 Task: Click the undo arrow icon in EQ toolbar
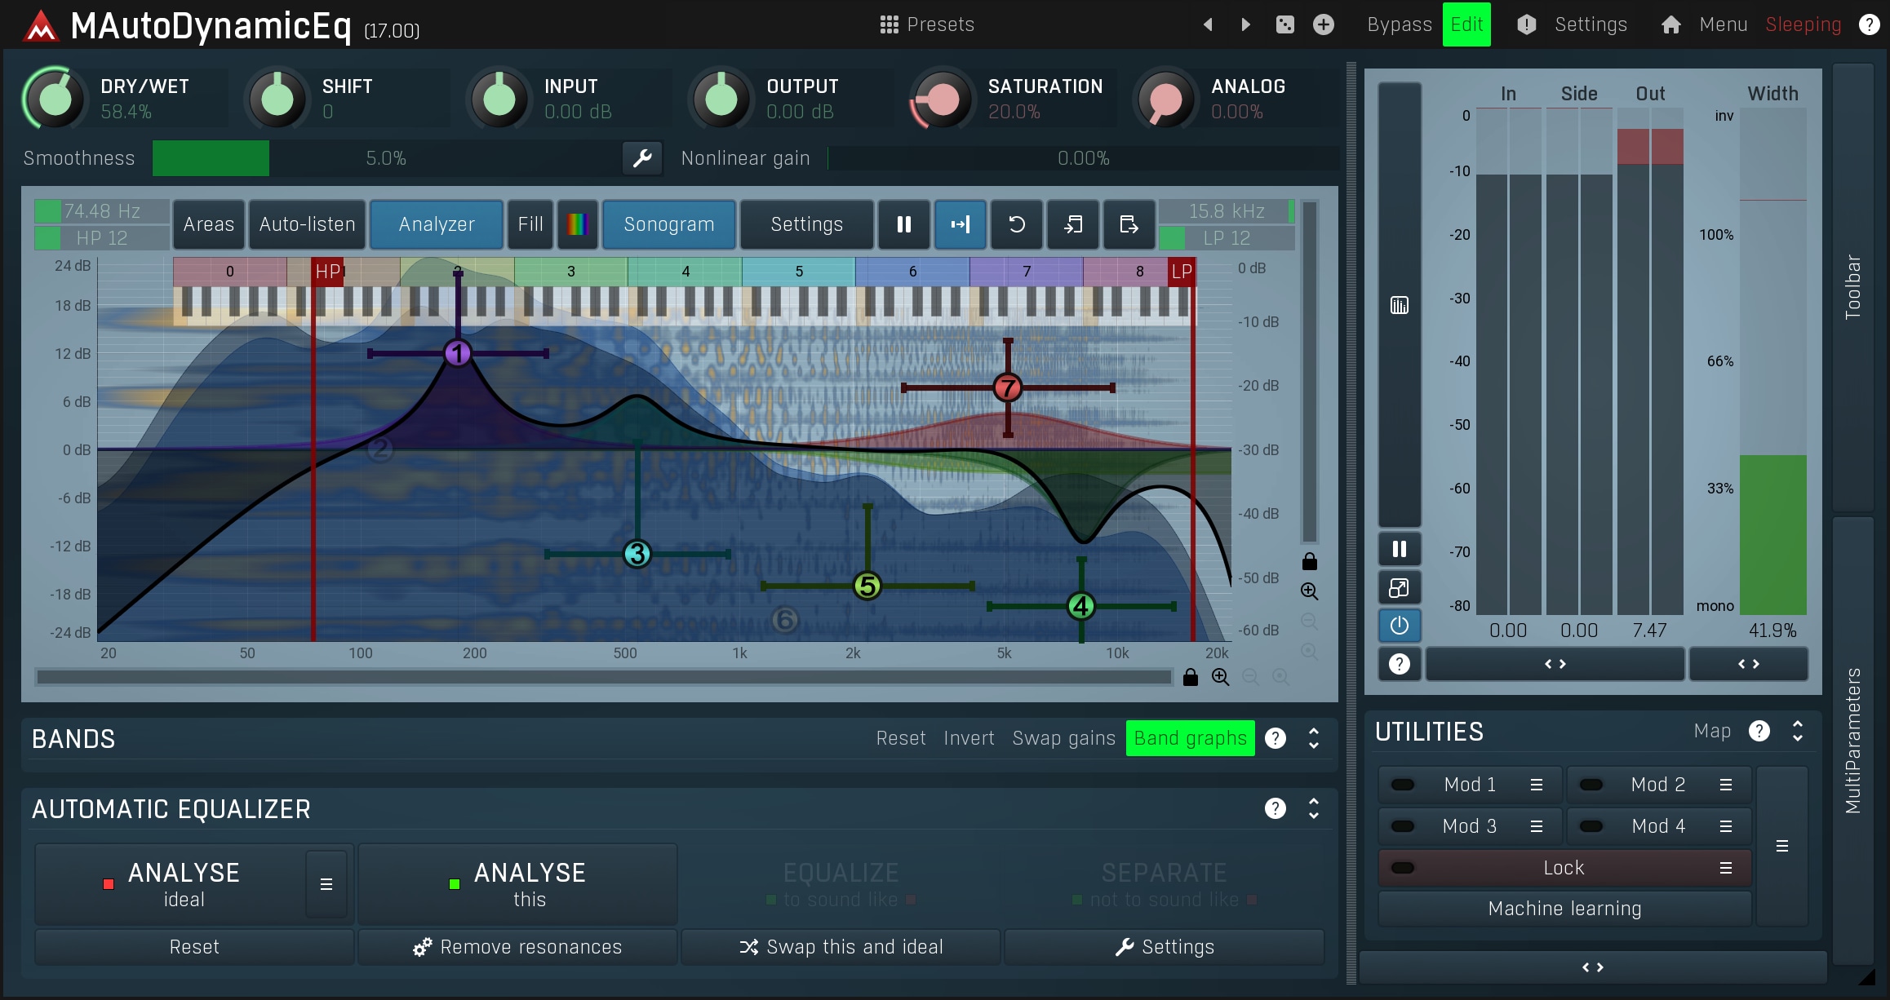pos(1016,224)
